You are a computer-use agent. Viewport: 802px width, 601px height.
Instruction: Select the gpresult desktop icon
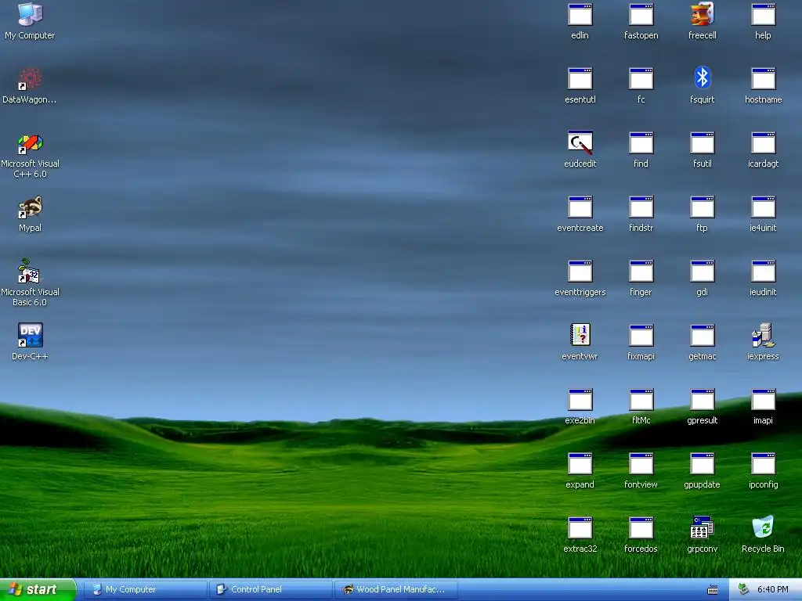click(x=703, y=400)
